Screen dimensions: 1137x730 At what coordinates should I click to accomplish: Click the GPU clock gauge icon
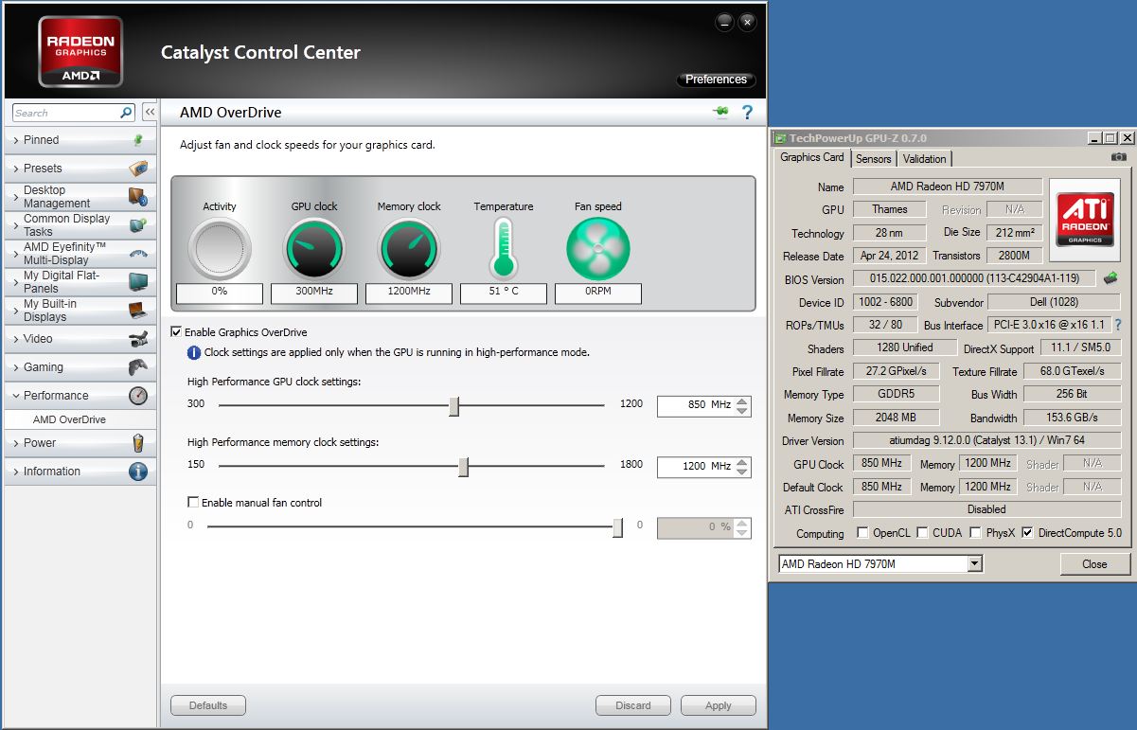tap(314, 249)
